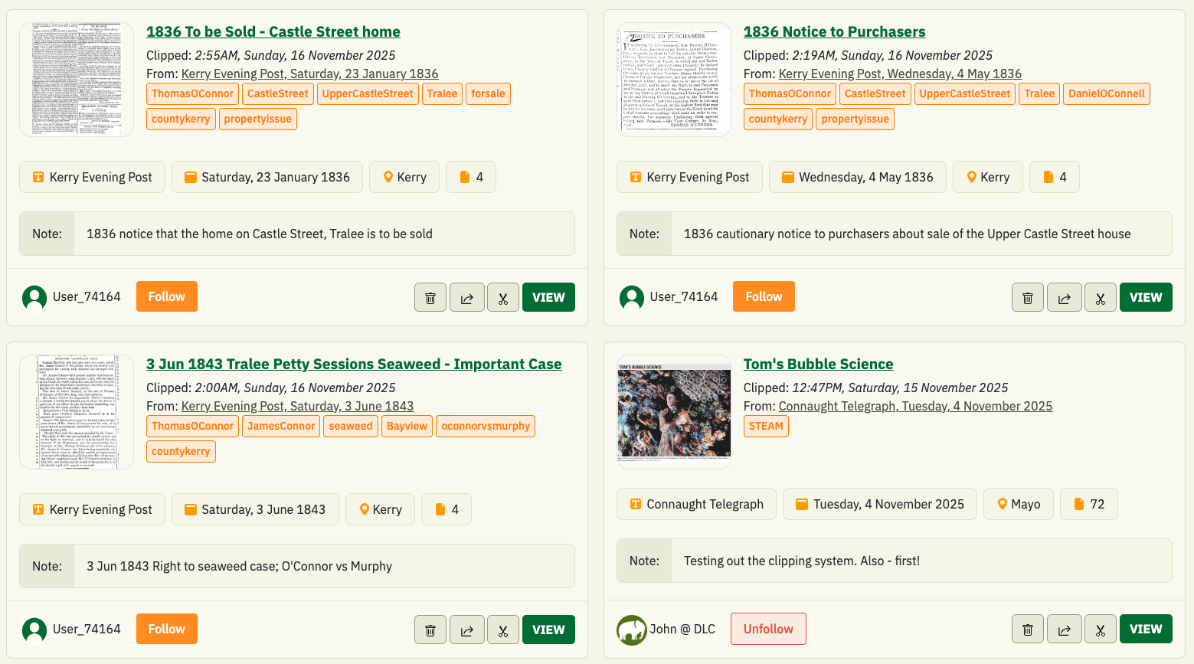Click Mayo location chip

(x=1019, y=504)
